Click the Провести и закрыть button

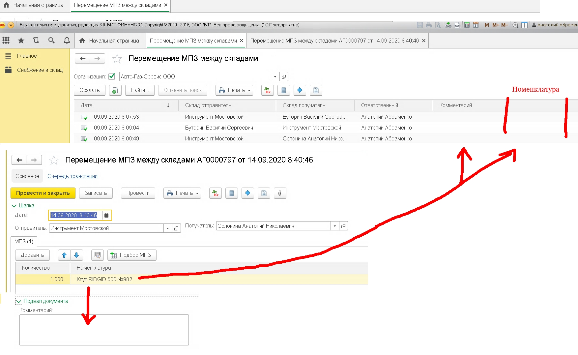[x=43, y=193]
